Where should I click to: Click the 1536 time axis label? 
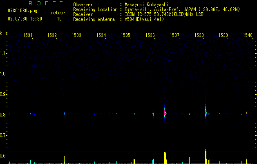click(150, 35)
